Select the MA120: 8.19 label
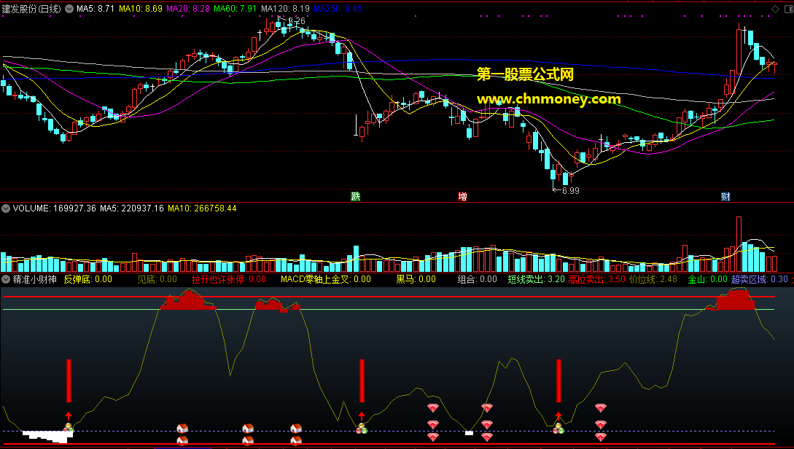Image resolution: width=794 pixels, height=449 pixels. (285, 9)
